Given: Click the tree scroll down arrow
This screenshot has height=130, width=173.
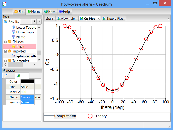Looking at the screenshot, I should point(39,60).
